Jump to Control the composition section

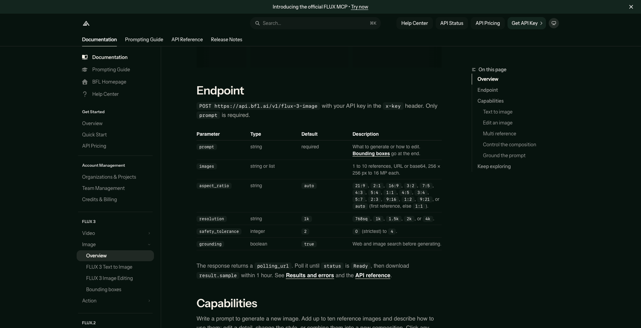click(x=510, y=145)
